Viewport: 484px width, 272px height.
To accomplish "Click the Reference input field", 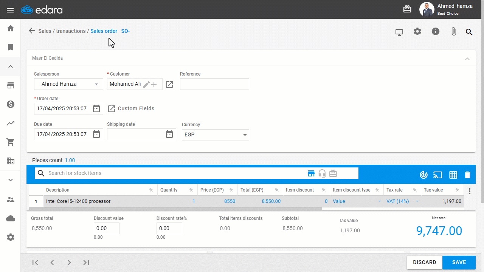I will (x=214, y=84).
